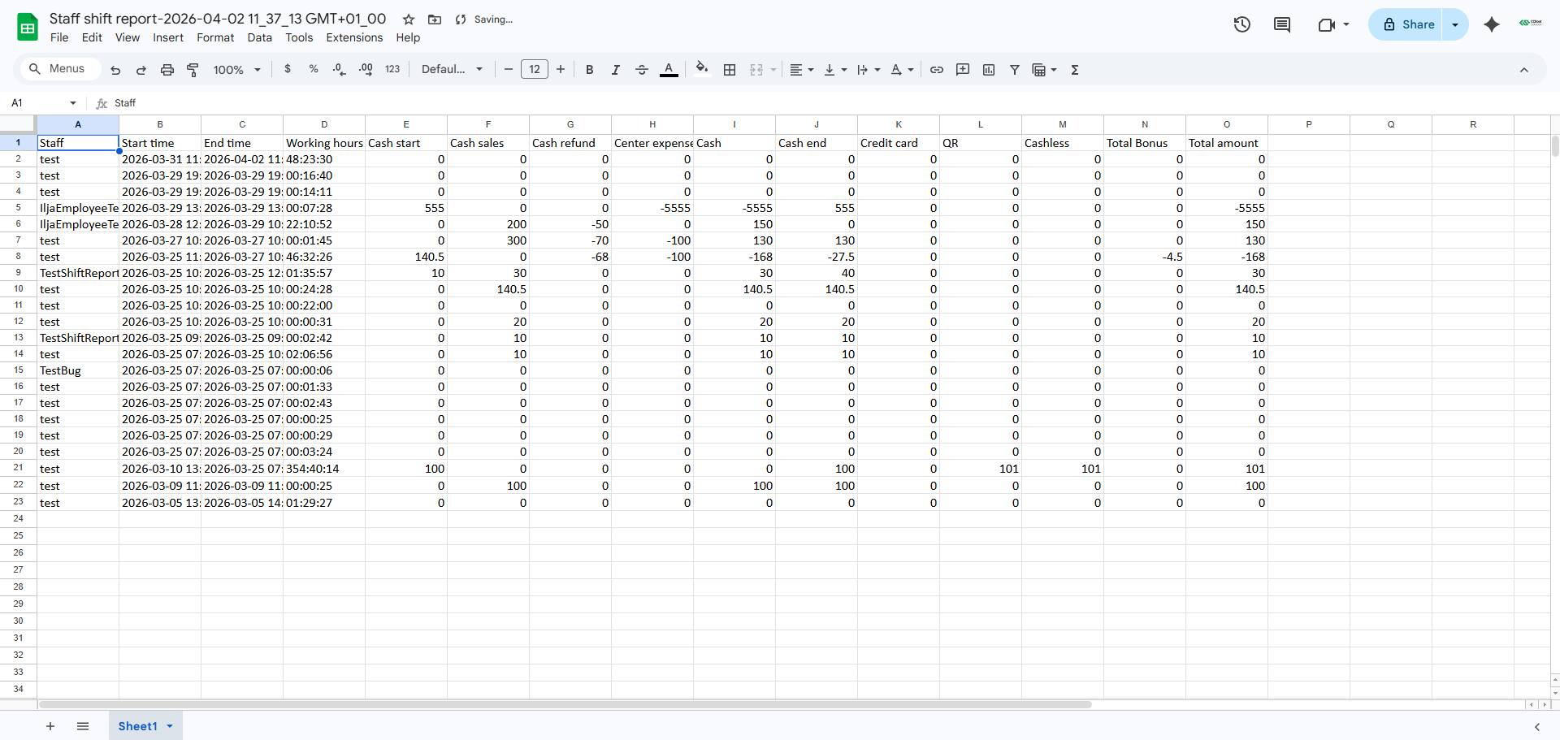Expand the zoom 100% dropdown

[236, 70]
